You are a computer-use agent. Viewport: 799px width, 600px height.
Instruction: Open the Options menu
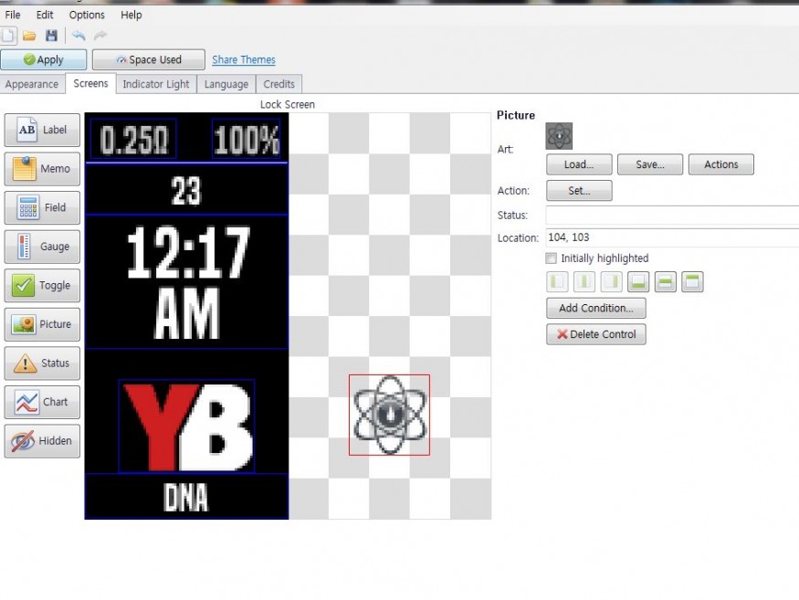pyautogui.click(x=87, y=15)
